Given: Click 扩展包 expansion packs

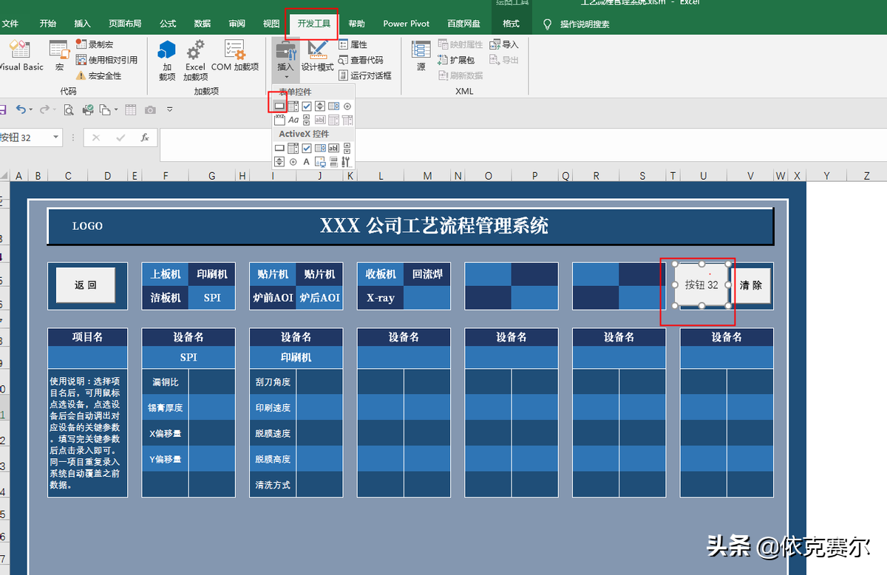Looking at the screenshot, I should click(x=456, y=60).
